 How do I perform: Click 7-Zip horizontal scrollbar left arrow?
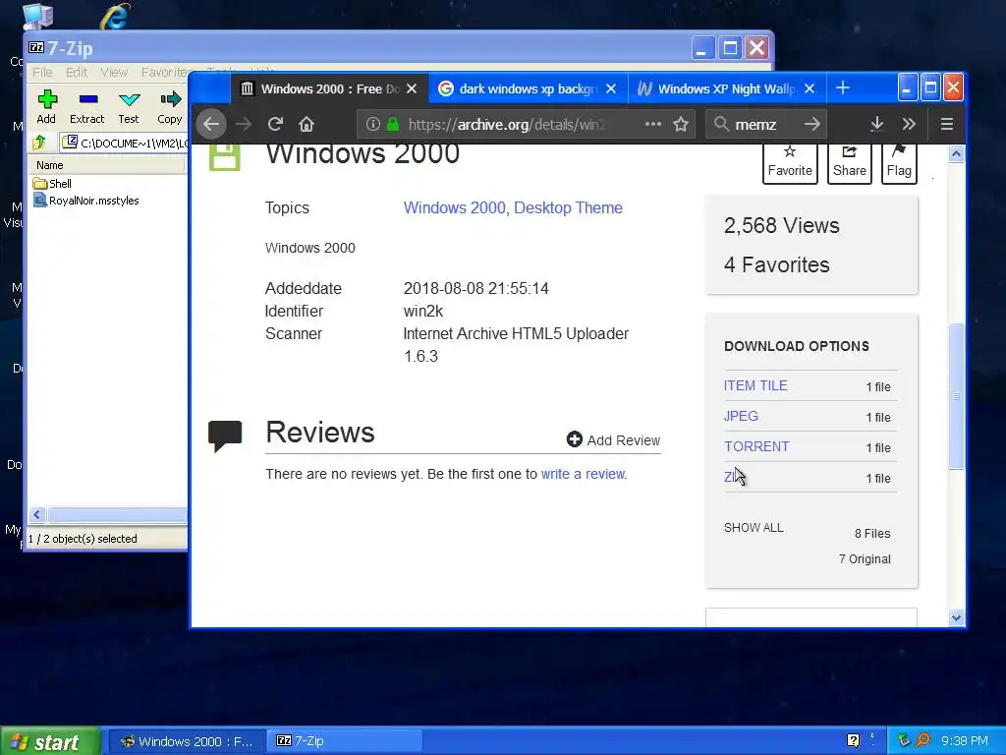[37, 515]
